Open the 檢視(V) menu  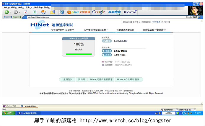point(21,8)
